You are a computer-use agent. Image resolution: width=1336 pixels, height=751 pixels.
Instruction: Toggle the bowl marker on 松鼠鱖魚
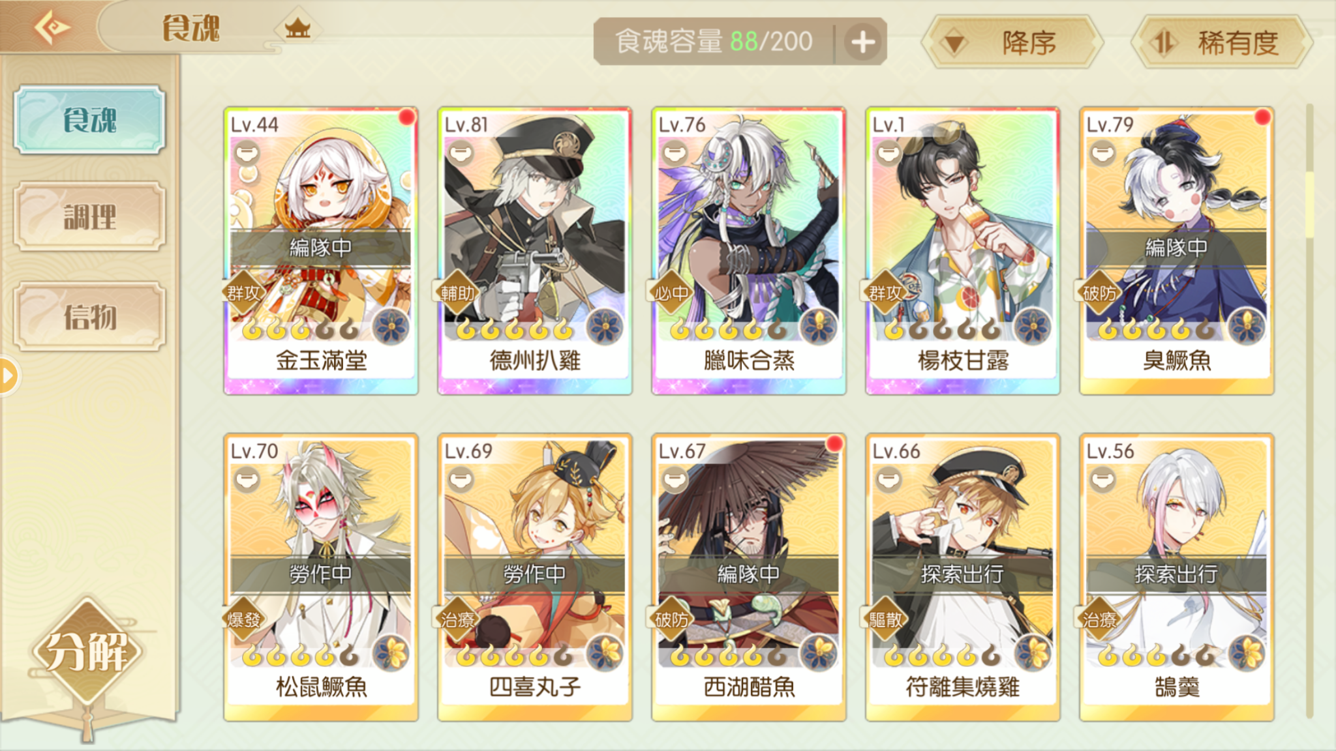click(x=246, y=480)
